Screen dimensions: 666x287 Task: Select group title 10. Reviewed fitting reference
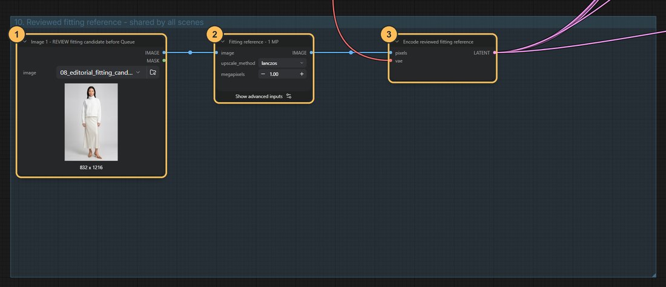point(109,22)
